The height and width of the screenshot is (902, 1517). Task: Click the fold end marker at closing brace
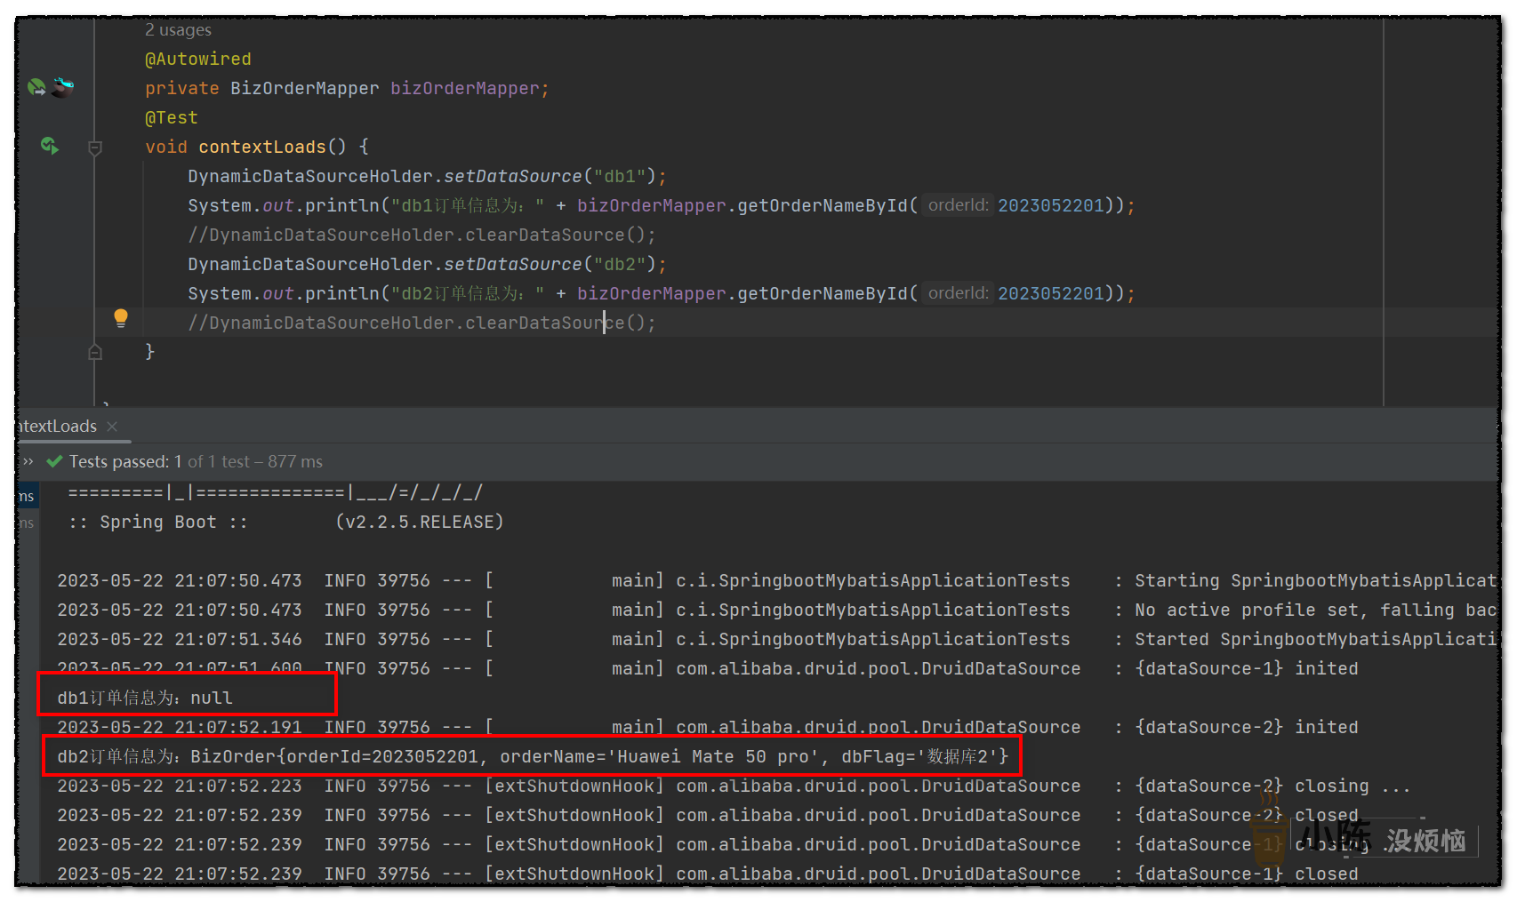click(95, 352)
